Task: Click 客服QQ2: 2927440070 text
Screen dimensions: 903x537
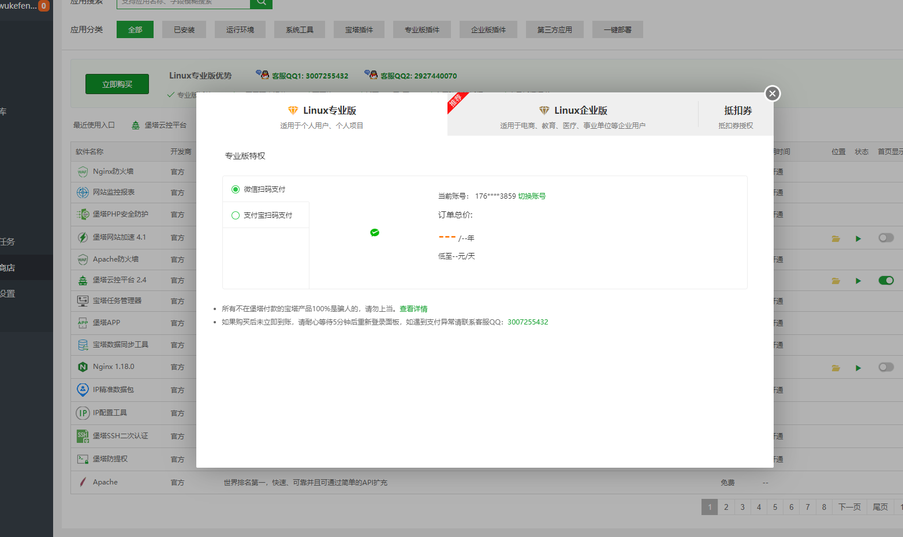Action: [419, 76]
